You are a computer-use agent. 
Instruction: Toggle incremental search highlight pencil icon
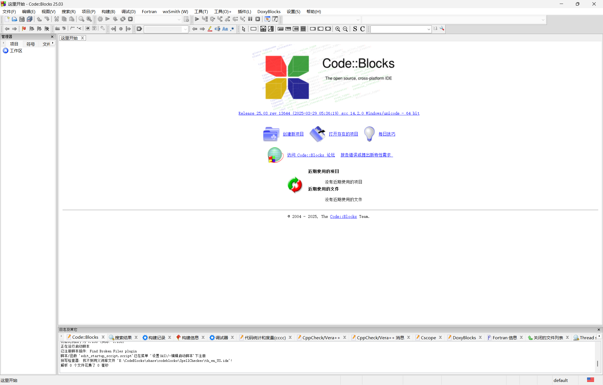pyautogui.click(x=210, y=29)
